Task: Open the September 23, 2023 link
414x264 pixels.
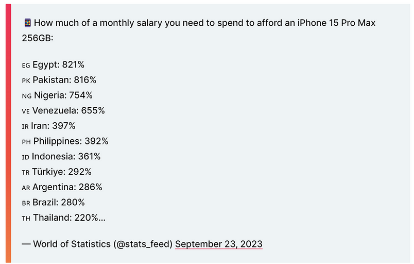Action: tap(219, 244)
